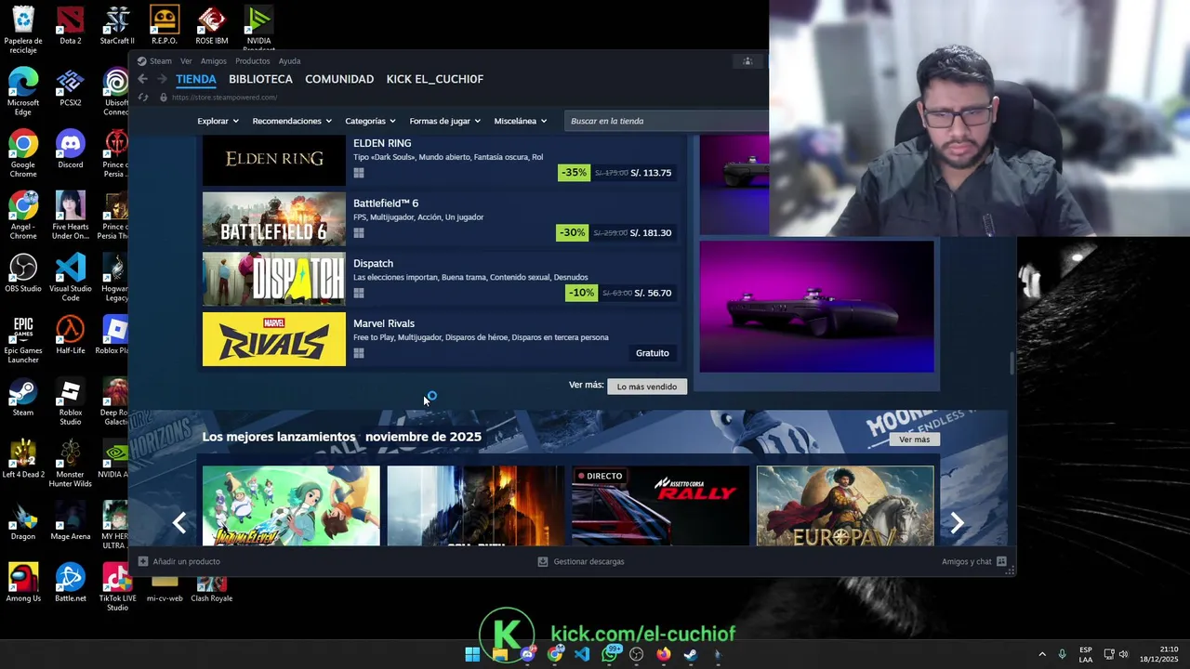Screen dimensions: 1190x669
Task: Open Angel - Chrome profile shortcut
Action: [x=23, y=216]
